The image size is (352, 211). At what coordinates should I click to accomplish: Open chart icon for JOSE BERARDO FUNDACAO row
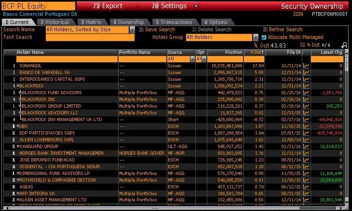306,160
